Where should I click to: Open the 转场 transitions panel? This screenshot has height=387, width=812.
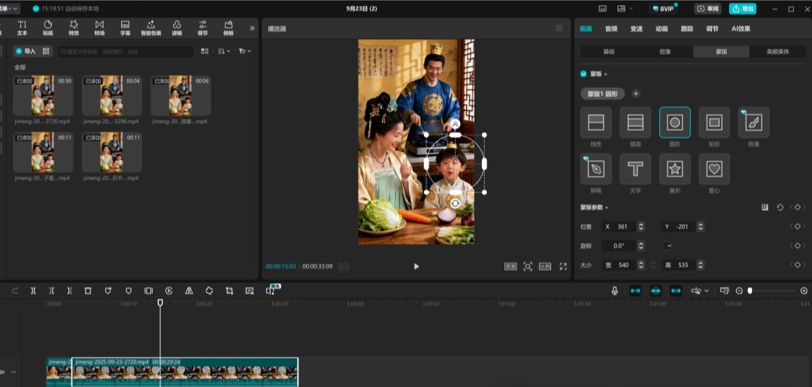click(x=99, y=28)
